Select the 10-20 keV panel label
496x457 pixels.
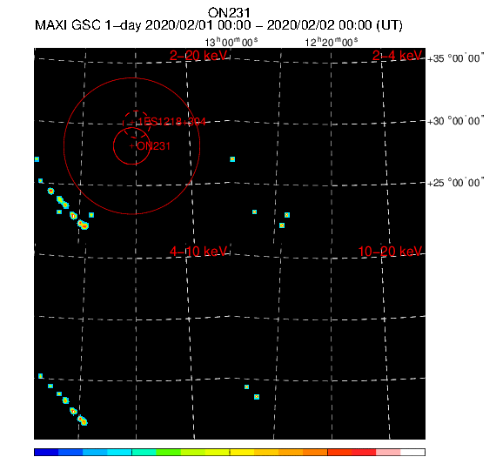click(x=390, y=252)
